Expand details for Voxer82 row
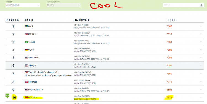207x104 pixels. (201, 73)
